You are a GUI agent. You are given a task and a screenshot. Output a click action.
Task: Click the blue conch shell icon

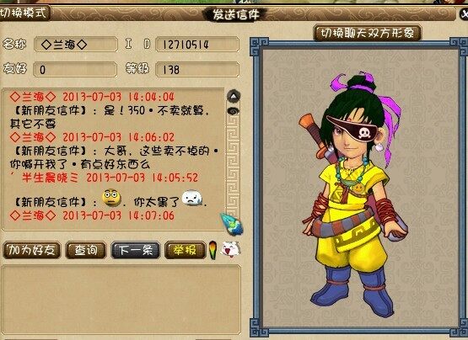[232, 224]
